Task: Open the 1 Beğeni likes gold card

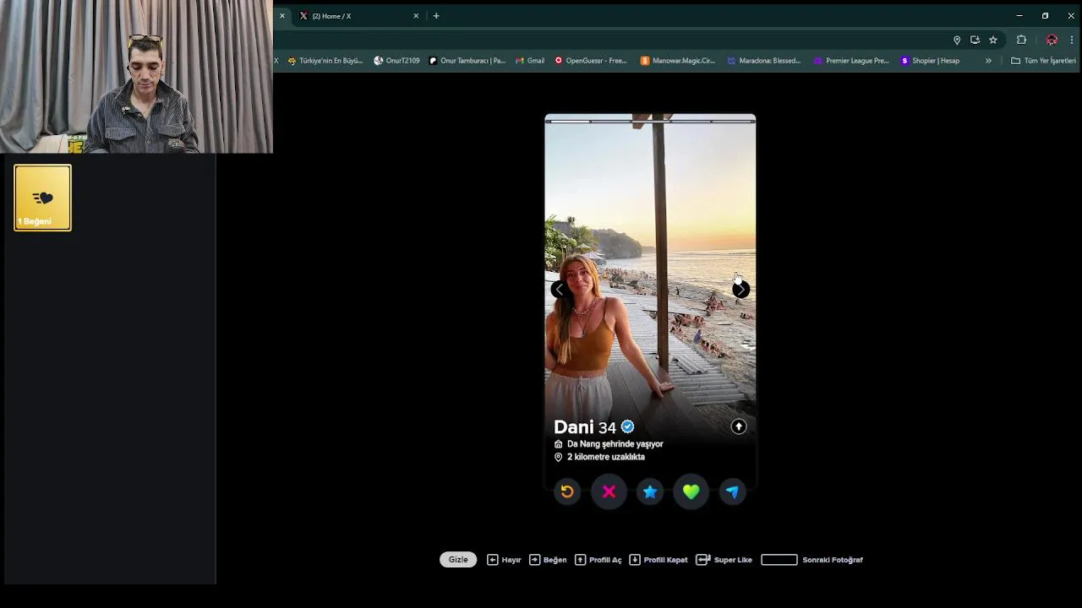Action: click(42, 198)
